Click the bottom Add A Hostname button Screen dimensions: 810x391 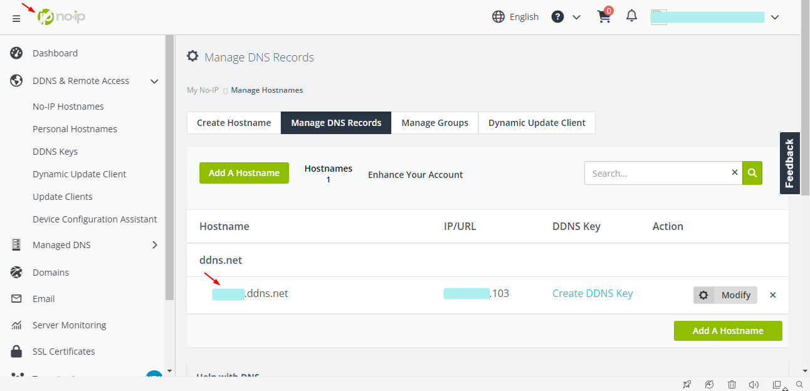[x=728, y=331]
